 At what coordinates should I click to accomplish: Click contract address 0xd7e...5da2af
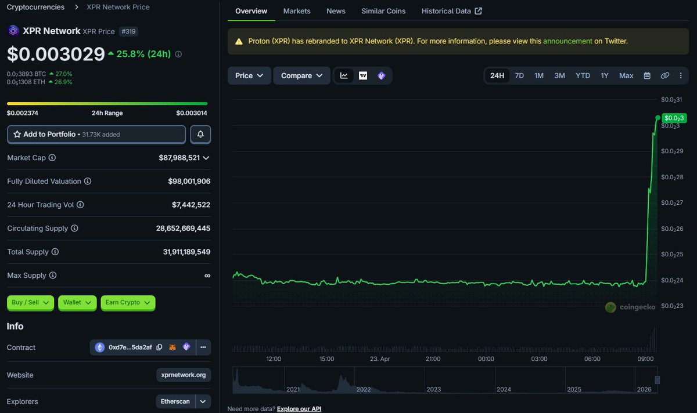tap(130, 347)
